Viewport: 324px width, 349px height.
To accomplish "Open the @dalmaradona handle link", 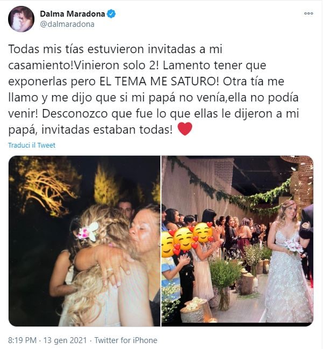I will (x=67, y=24).
